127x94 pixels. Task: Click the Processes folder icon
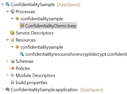pyautogui.click(x=12, y=11)
